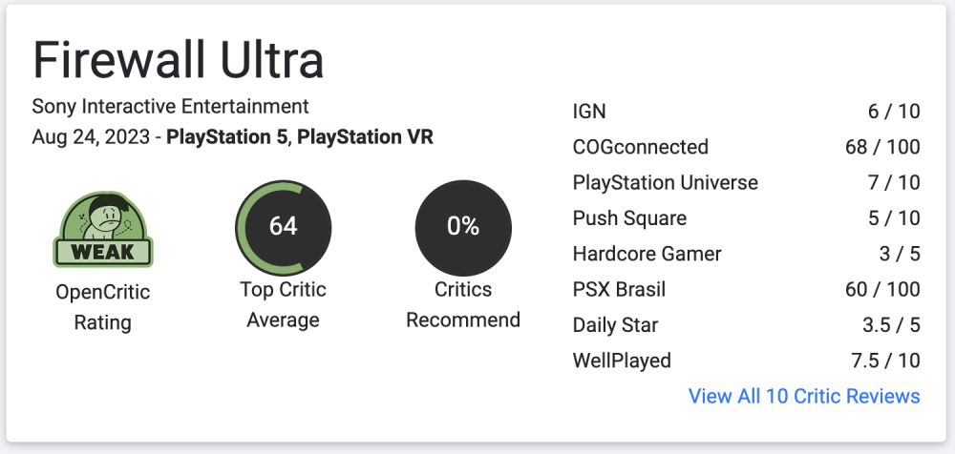Click the PlayStation 5 platform label
The height and width of the screenshot is (454, 955).
[x=226, y=137]
